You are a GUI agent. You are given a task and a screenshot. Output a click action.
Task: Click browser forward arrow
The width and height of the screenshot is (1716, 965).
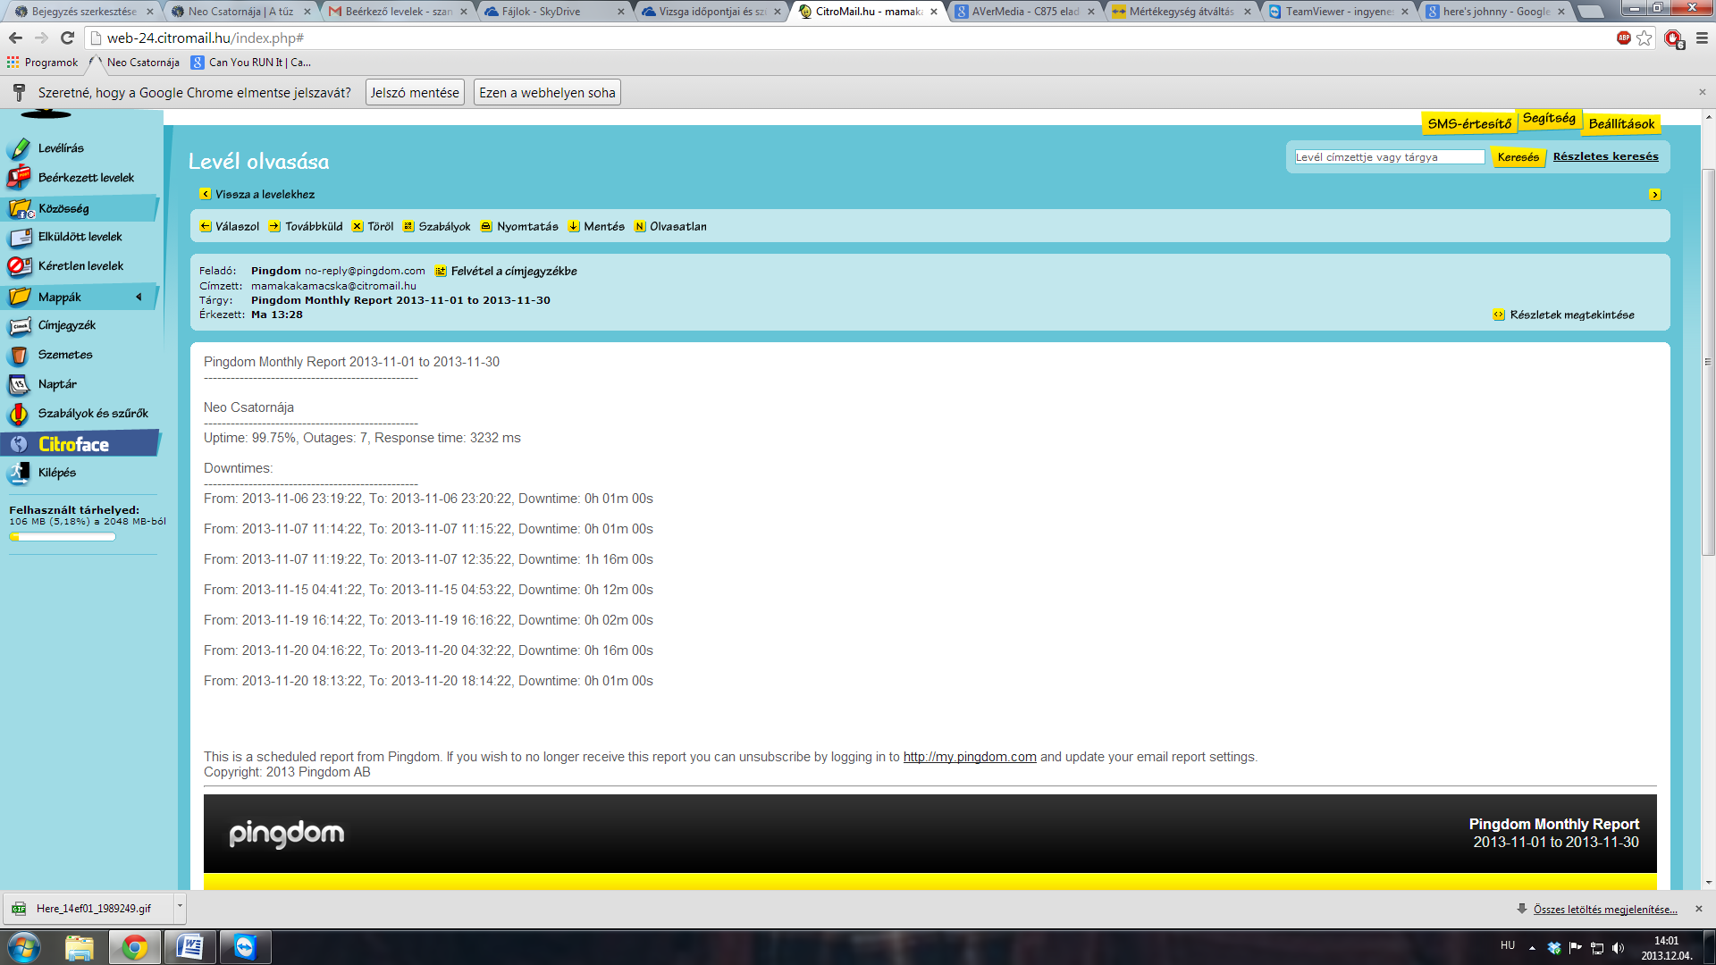tap(41, 38)
